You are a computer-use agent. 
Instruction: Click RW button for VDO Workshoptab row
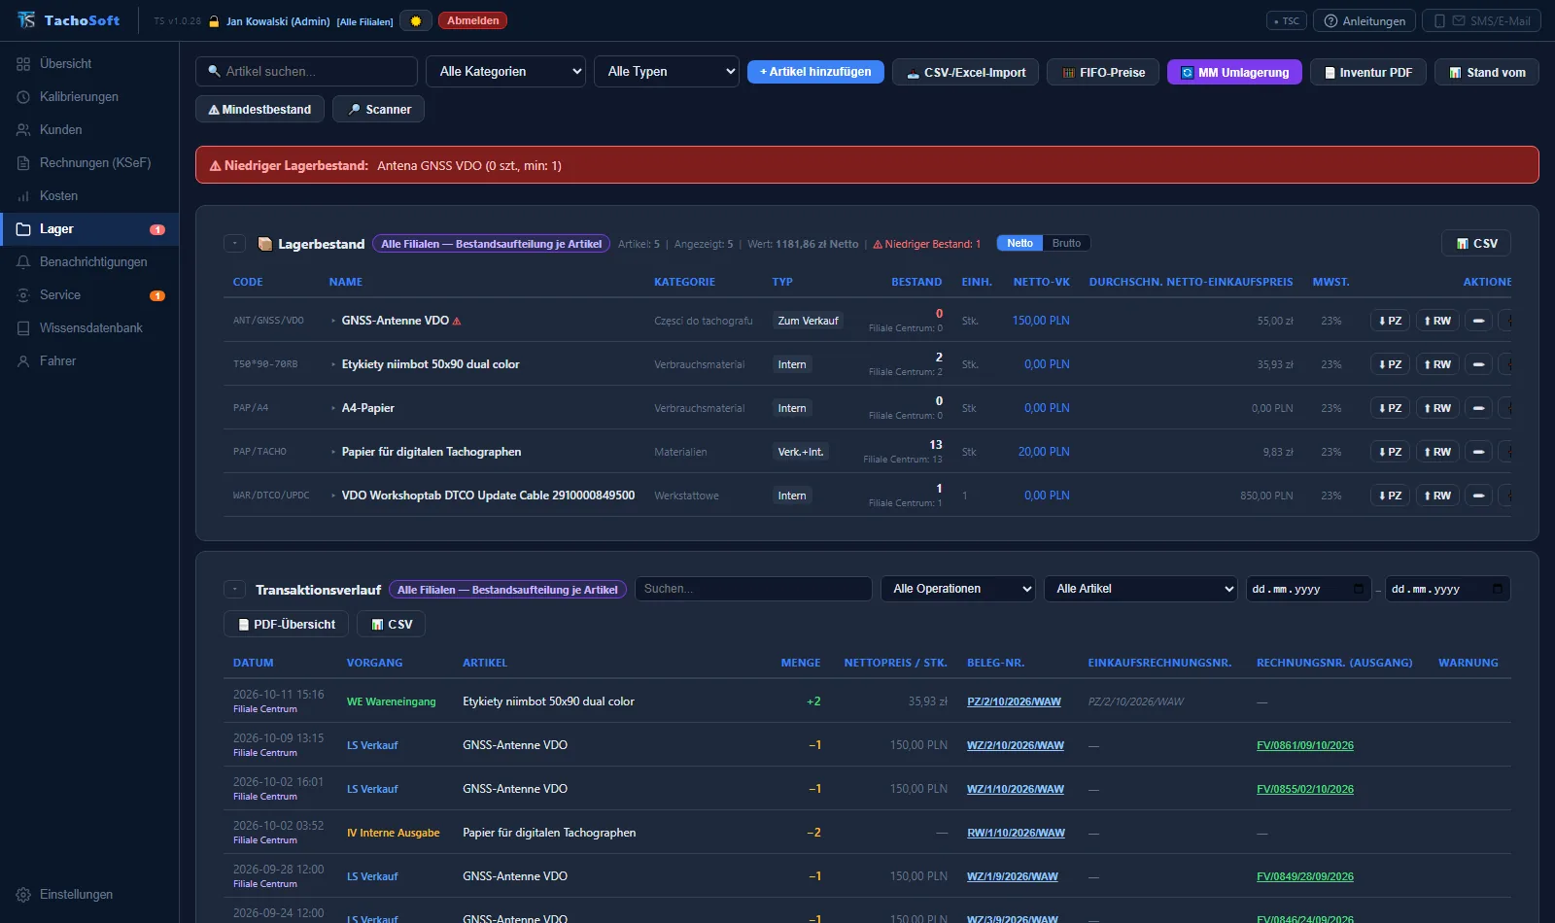[x=1437, y=496]
